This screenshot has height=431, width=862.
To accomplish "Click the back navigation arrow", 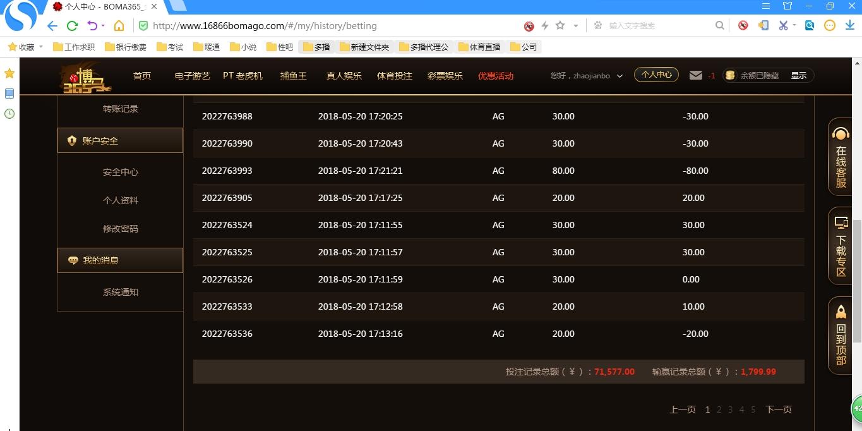I will (52, 26).
